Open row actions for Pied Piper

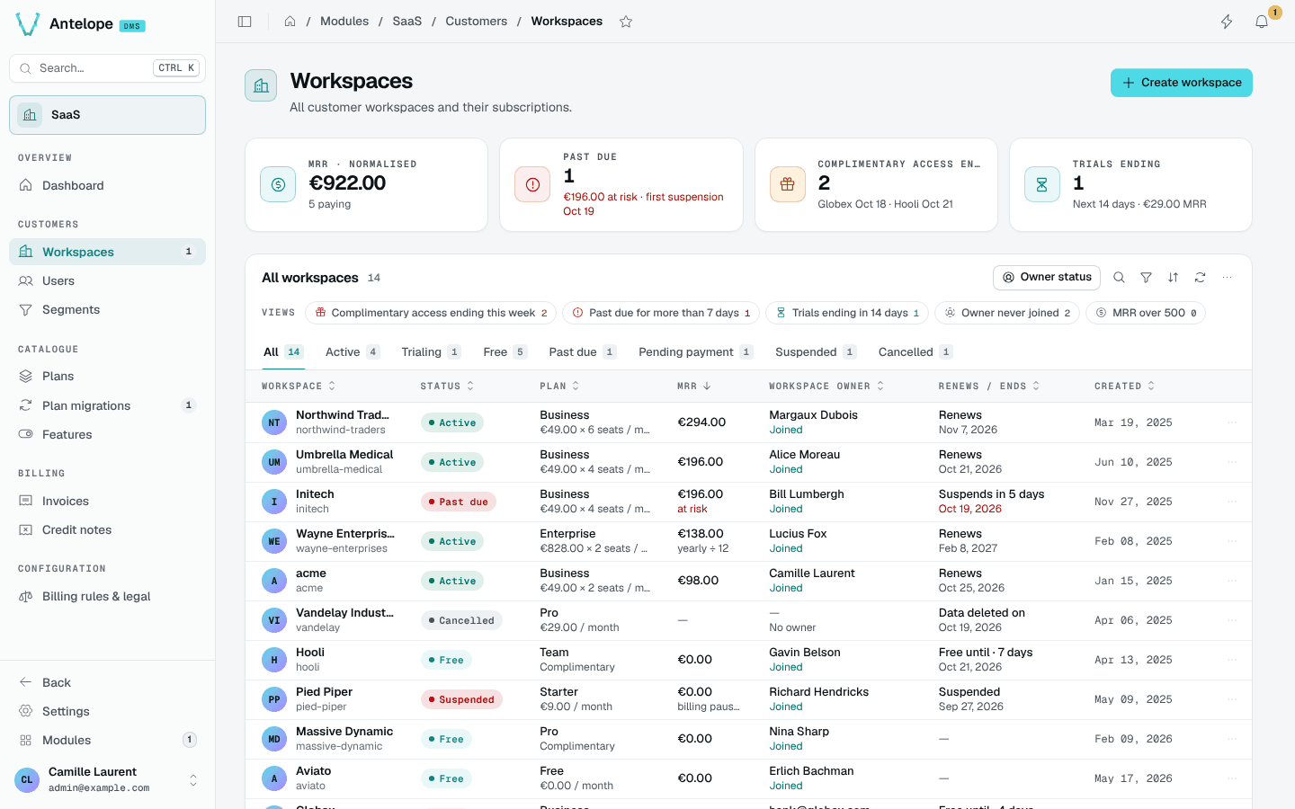[x=1232, y=699]
